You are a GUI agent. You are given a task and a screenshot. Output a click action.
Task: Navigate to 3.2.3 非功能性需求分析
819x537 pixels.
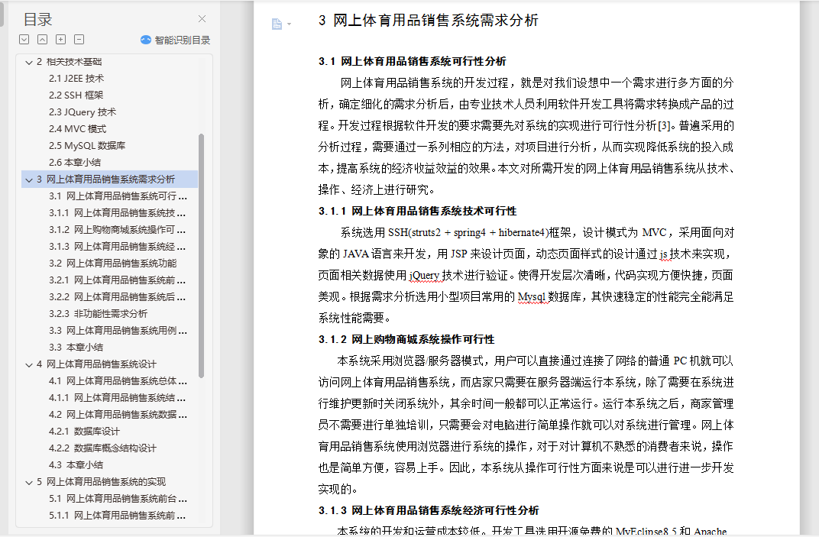tap(99, 313)
